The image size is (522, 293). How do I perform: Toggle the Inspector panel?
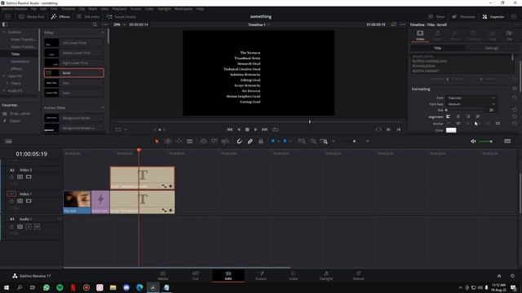tap(493, 16)
